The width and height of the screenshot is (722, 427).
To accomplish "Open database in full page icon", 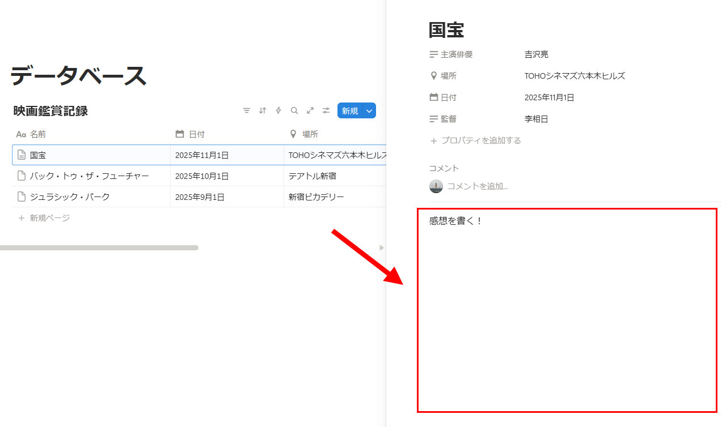I will pos(310,111).
